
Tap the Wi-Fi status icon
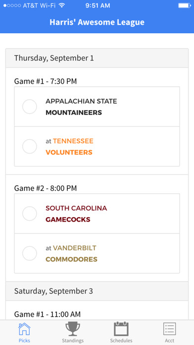(62, 5)
